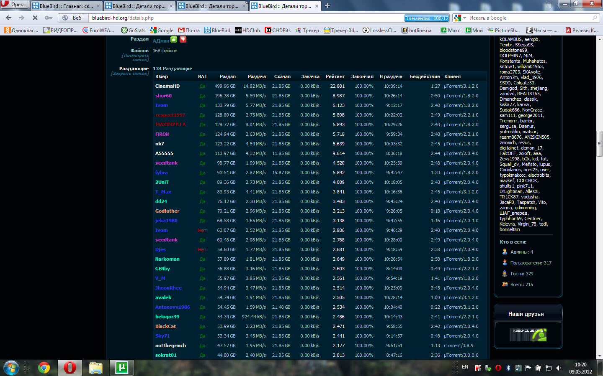Open the JhoonRhee user profile
This screenshot has width=603, height=376.
pos(168,288)
